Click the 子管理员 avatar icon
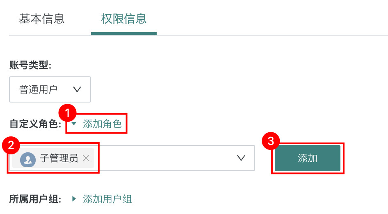Screen dimensions: 388x214 (x=28, y=158)
